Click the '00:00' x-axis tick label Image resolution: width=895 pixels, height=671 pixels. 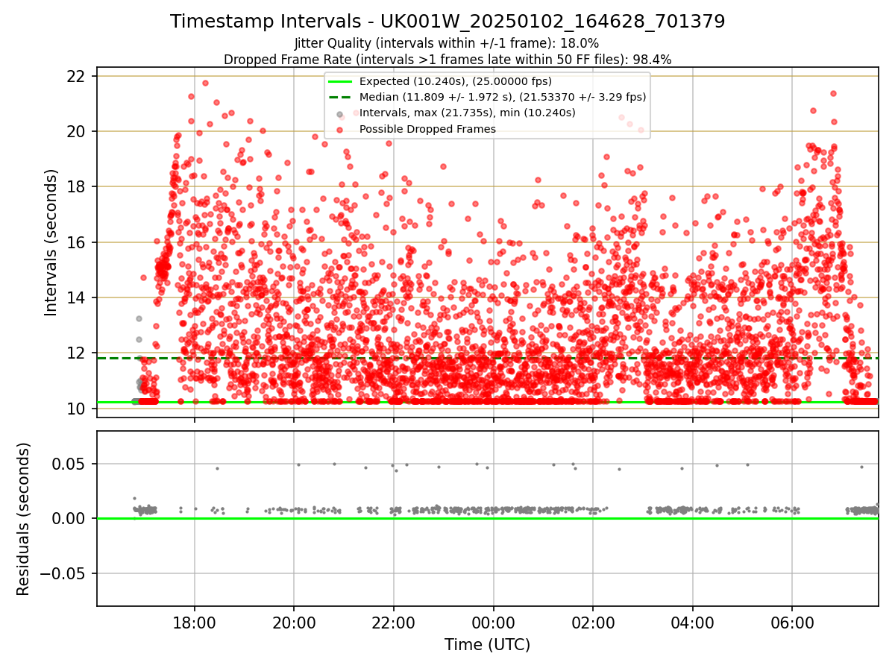pos(493,623)
